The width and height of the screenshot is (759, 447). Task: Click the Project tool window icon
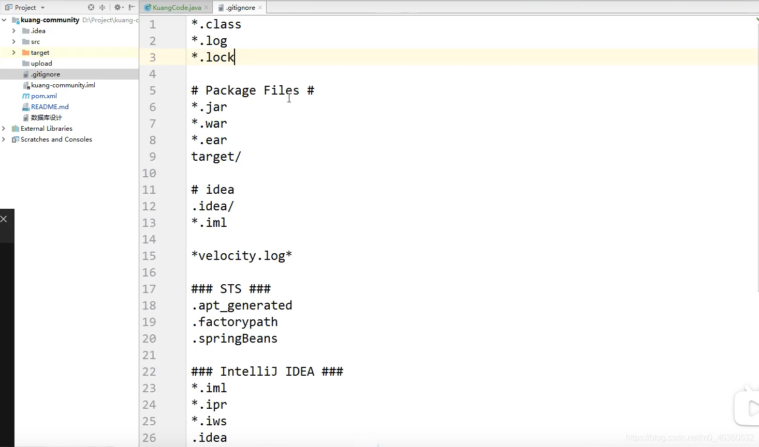(8, 7)
